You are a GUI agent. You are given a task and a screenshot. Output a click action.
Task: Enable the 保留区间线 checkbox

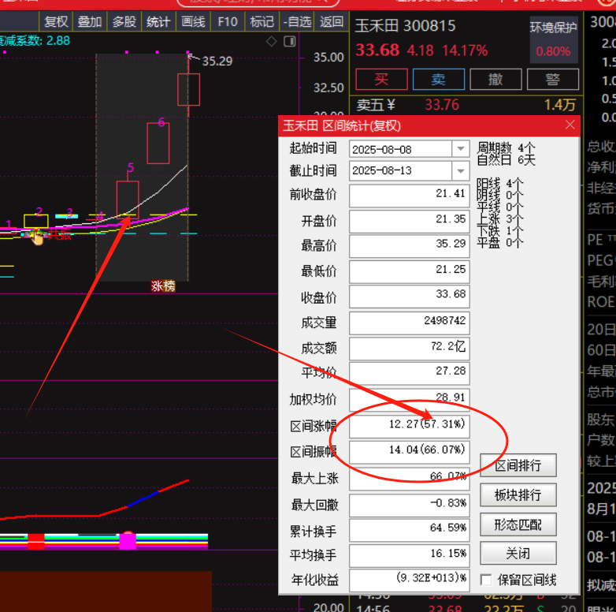pyautogui.click(x=486, y=580)
